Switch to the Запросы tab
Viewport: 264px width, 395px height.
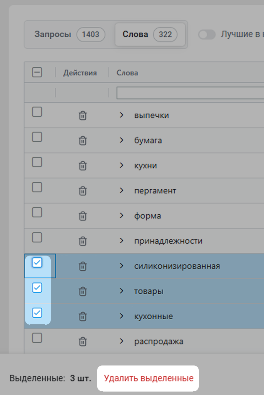click(70, 35)
